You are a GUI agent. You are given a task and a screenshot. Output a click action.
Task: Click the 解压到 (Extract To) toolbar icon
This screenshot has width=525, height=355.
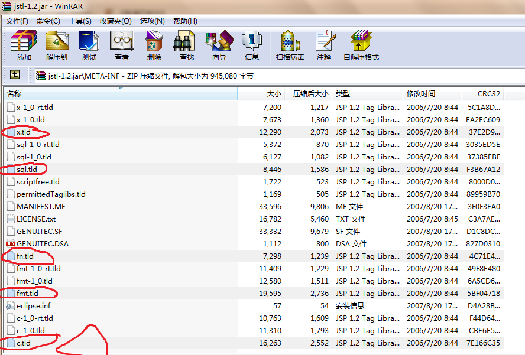(57, 41)
